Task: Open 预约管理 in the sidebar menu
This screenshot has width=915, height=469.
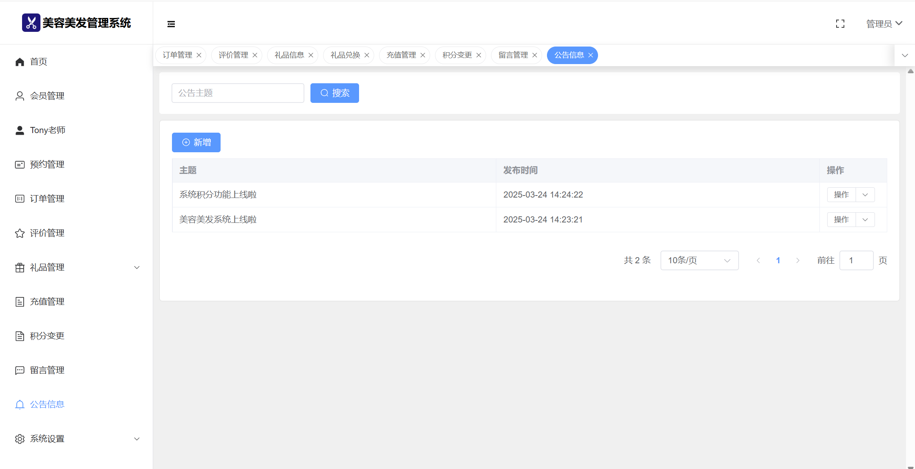Action: click(x=47, y=164)
